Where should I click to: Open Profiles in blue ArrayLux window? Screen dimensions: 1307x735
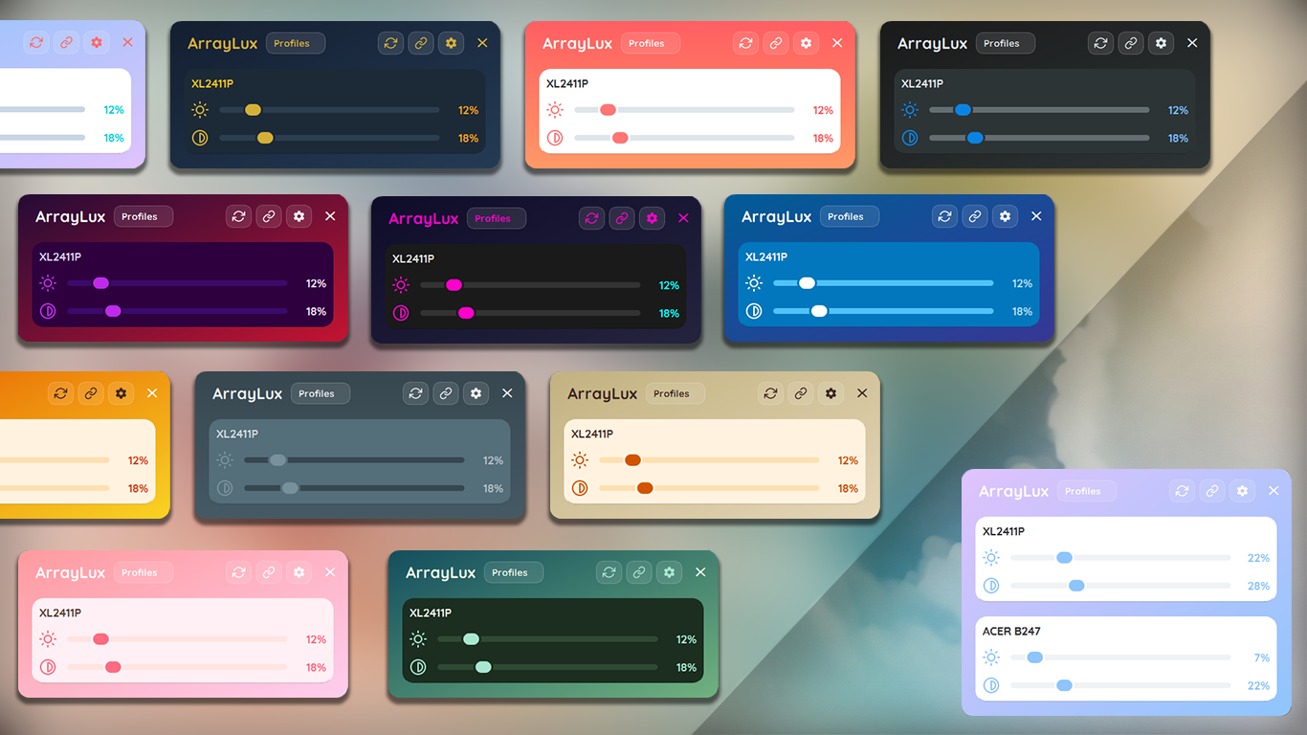pos(850,216)
